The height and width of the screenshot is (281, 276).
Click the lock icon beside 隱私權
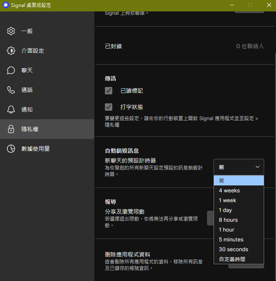coord(11,129)
